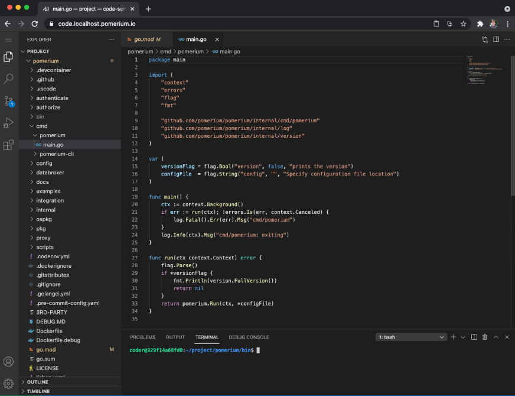Open Chrome three-dot menu
This screenshot has width=515, height=396.
pos(507,24)
